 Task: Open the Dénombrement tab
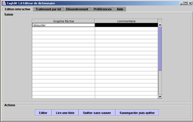77,9
